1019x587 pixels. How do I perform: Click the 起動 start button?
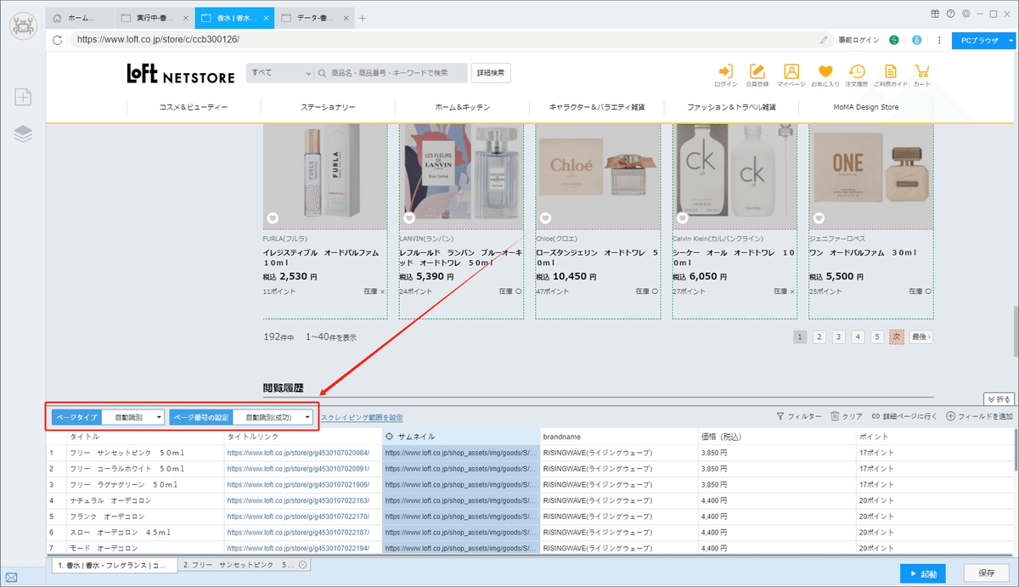(922, 573)
